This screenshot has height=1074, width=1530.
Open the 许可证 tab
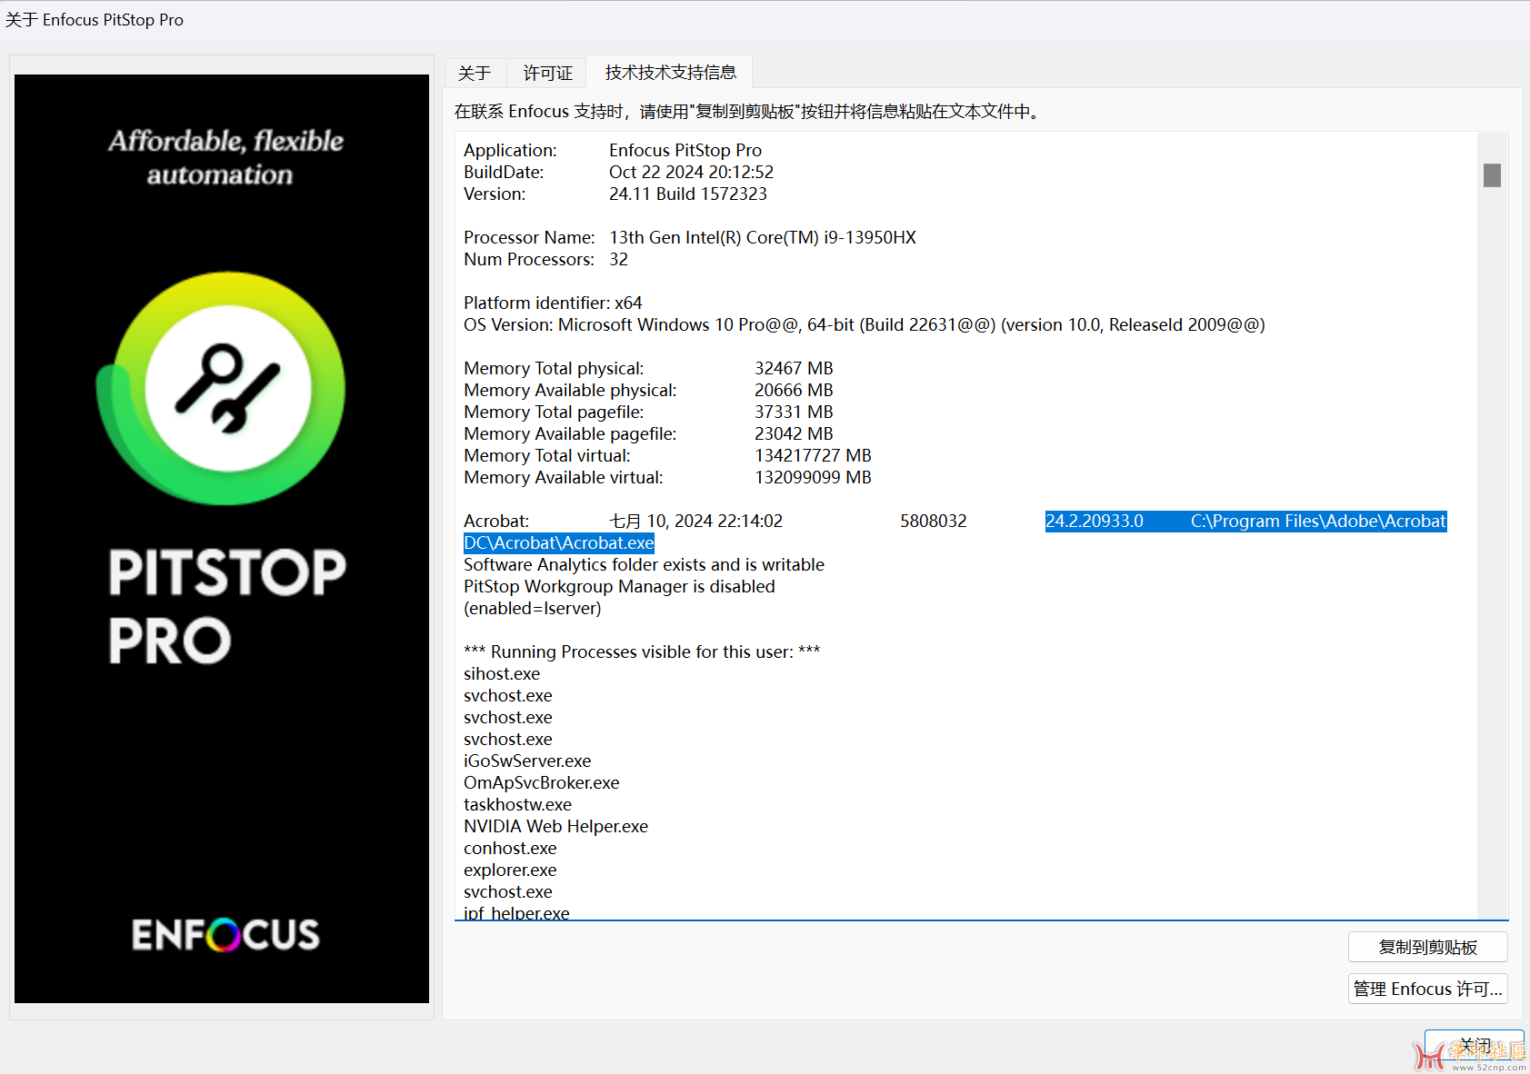coord(547,73)
